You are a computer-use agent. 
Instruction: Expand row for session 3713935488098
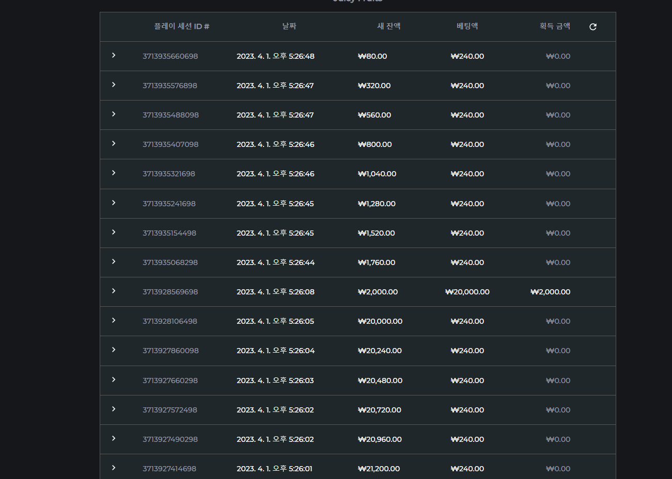[114, 114]
